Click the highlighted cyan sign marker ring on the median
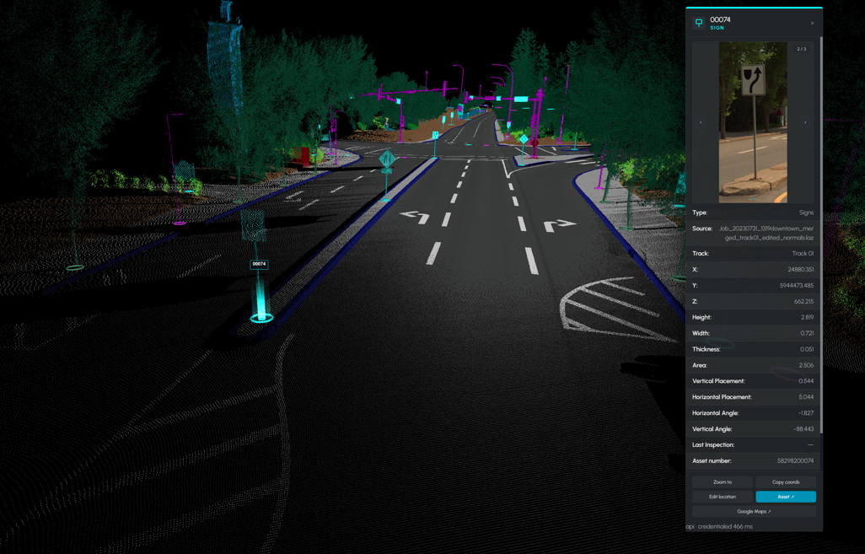Screen dimensions: 865x554 [261, 318]
